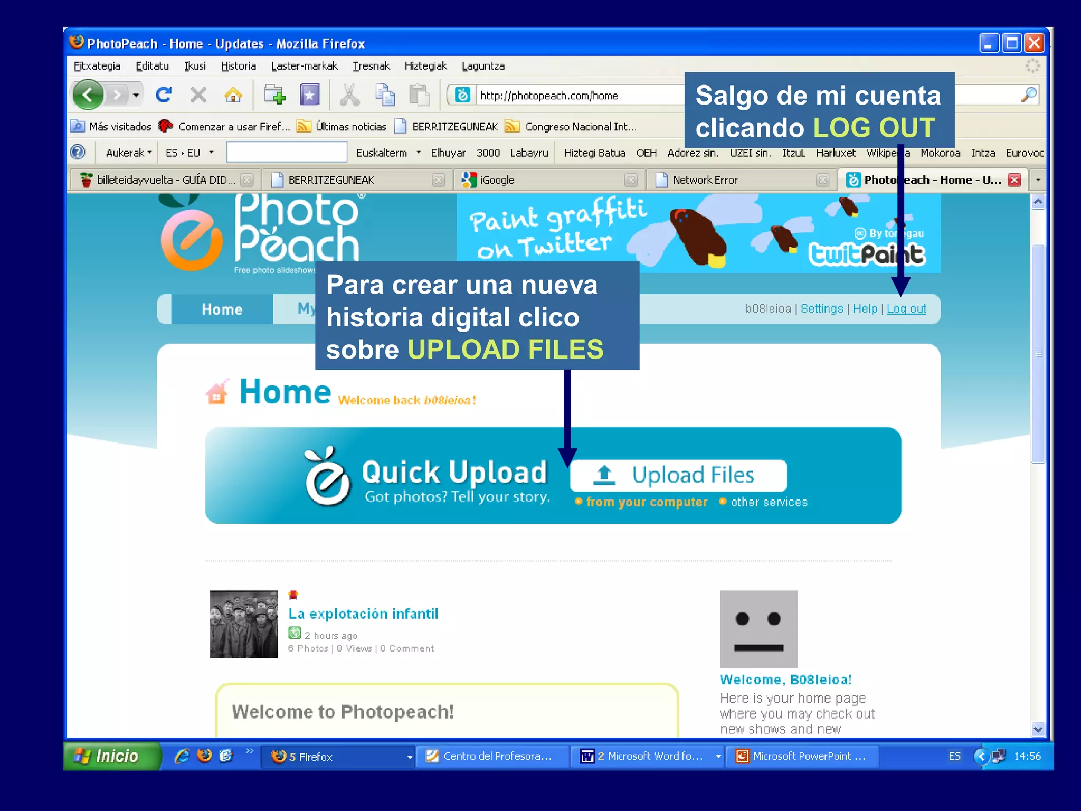Click the Firefox back arrow button
1081x811 pixels.
88,95
